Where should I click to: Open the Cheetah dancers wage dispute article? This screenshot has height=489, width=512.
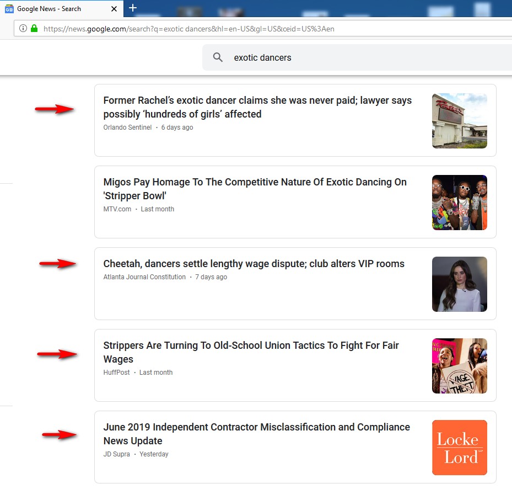point(254,264)
